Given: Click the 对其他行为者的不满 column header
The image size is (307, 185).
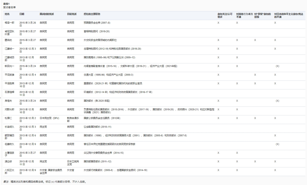Looking at the screenshot, I should [244, 15].
